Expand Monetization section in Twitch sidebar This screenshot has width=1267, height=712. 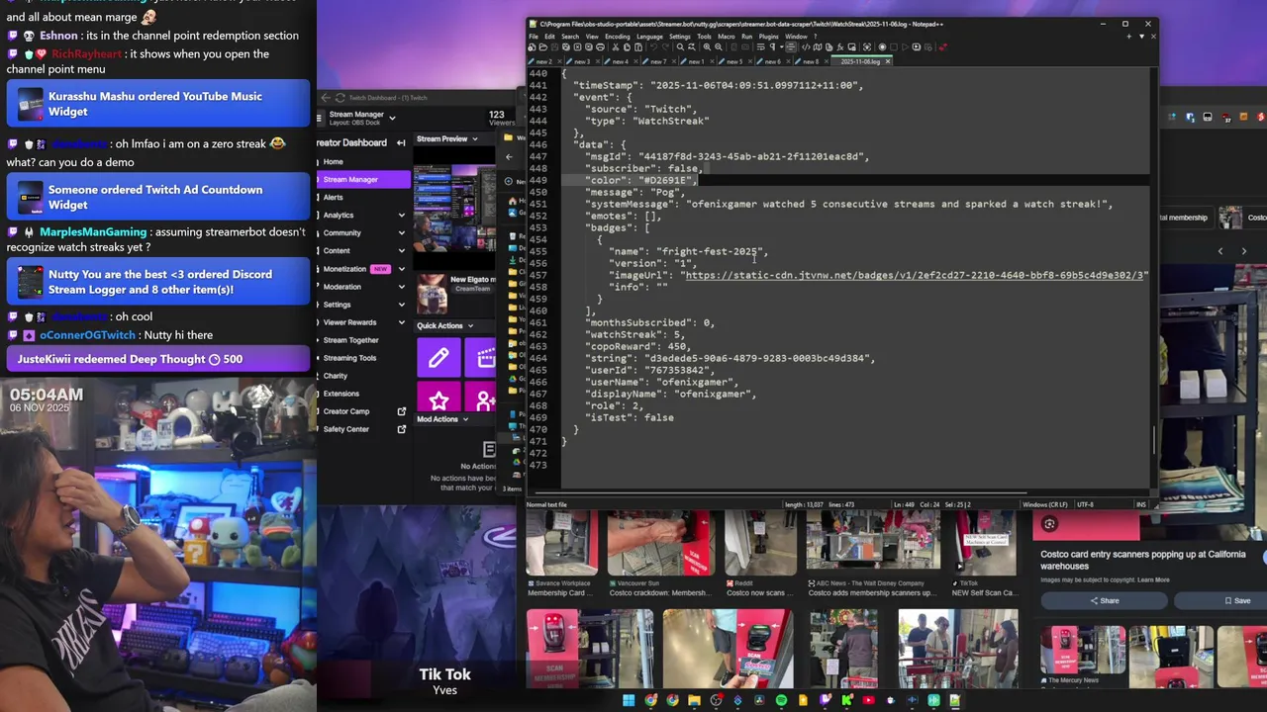tap(401, 268)
